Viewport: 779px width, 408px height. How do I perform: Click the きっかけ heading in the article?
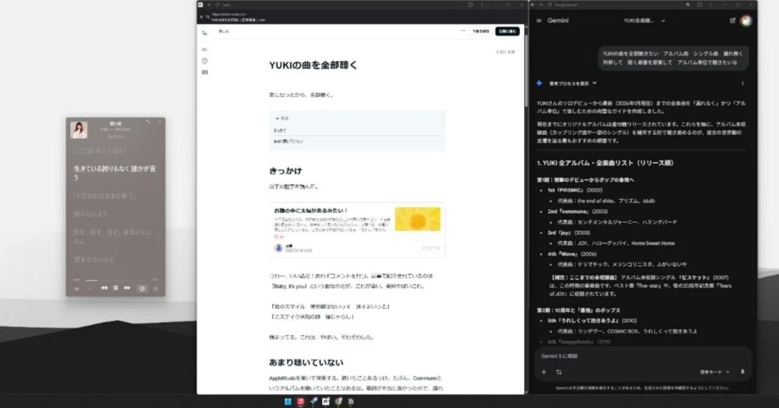285,171
